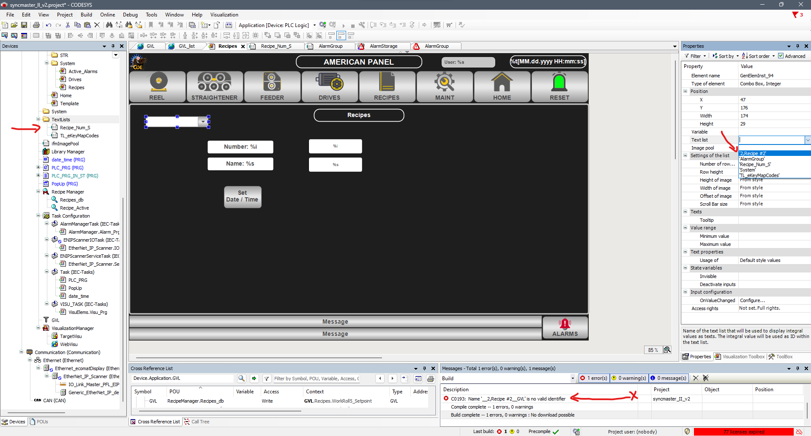Image resolution: width=811 pixels, height=436 pixels.
Task: Click the Undo toolbar icon
Action: coord(49,25)
